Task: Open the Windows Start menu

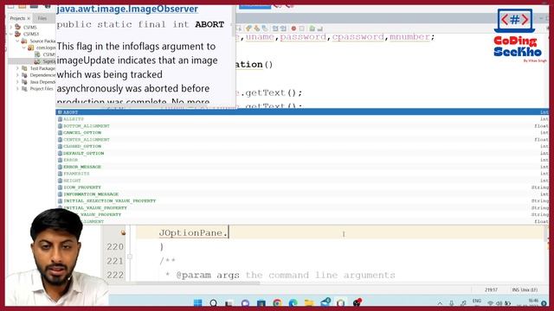Action: tap(198, 302)
